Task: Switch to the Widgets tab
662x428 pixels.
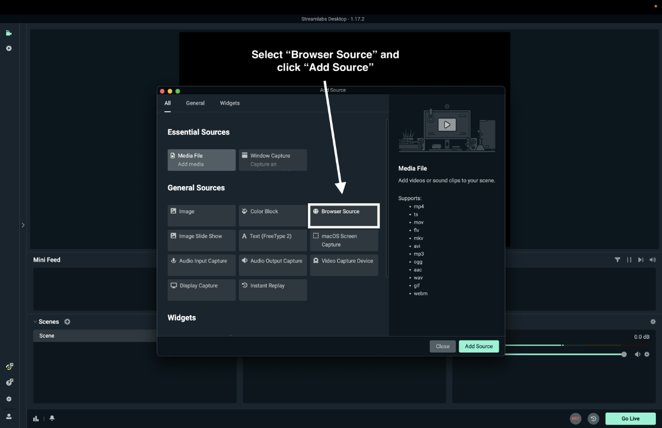Action: pyautogui.click(x=229, y=103)
